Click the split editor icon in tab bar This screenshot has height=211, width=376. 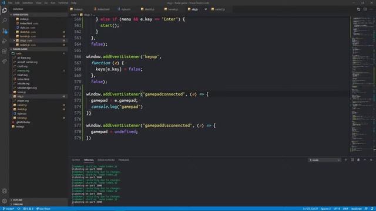tap(365, 9)
